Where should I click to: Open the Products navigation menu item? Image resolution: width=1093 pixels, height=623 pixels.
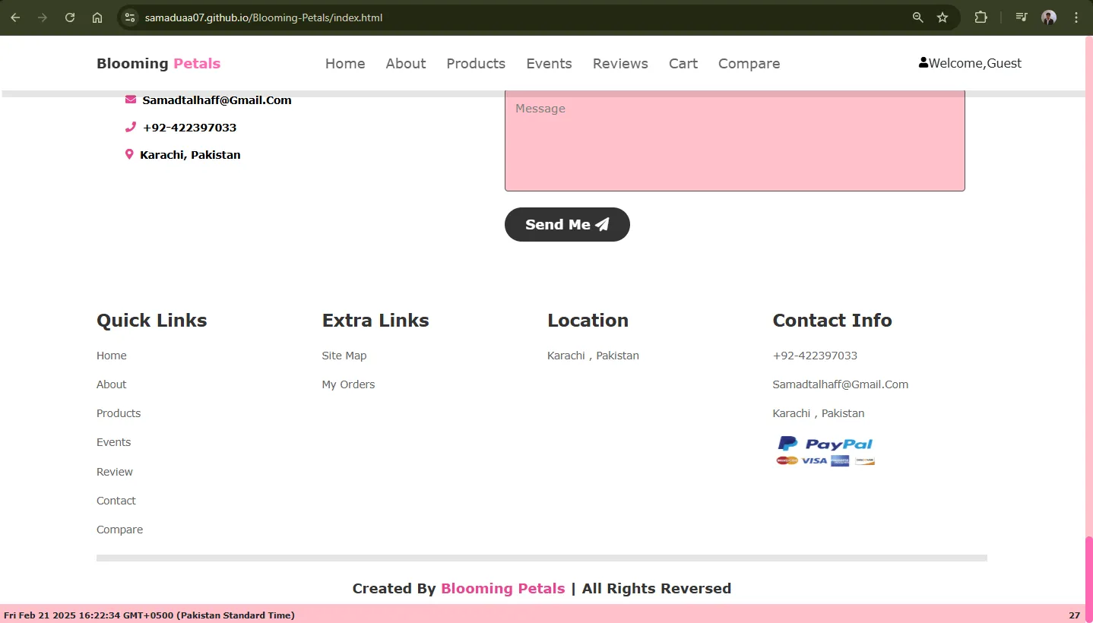476,64
